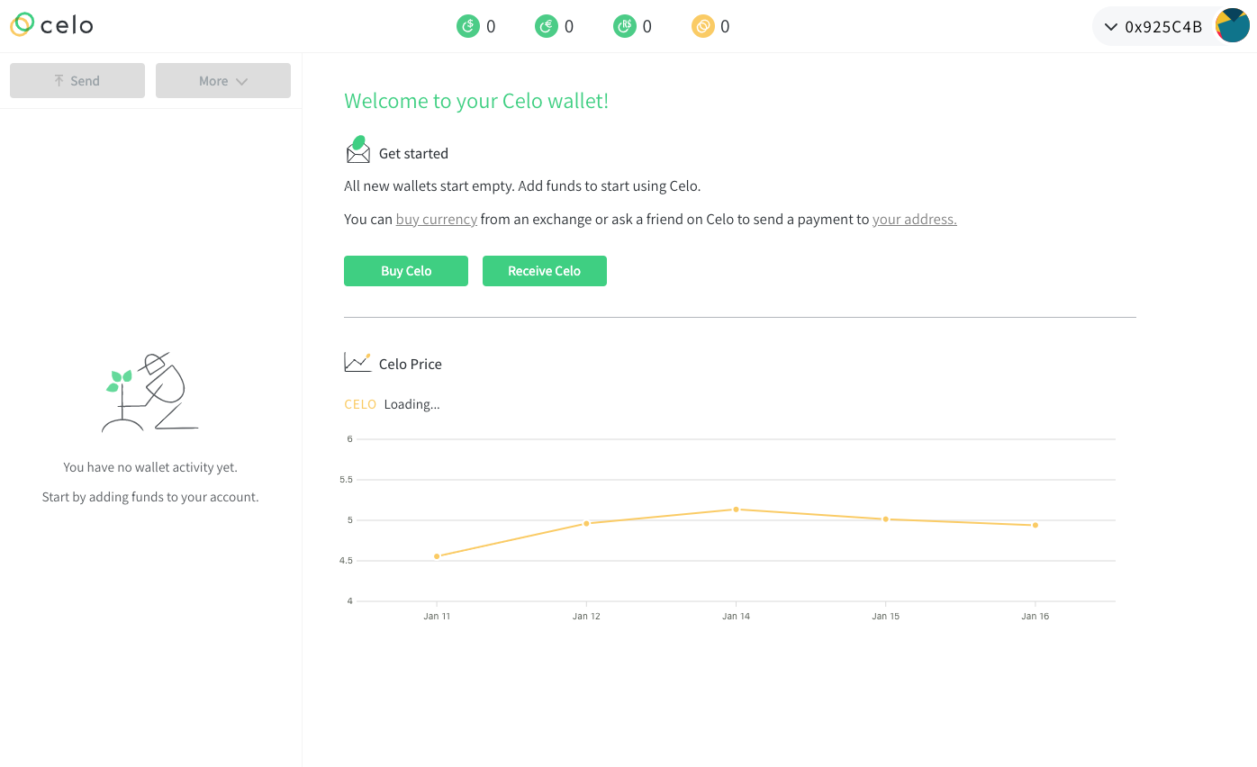Click 'You have no wallet activity yet.' text
Screen dimensions: 1257x767
click(x=150, y=467)
